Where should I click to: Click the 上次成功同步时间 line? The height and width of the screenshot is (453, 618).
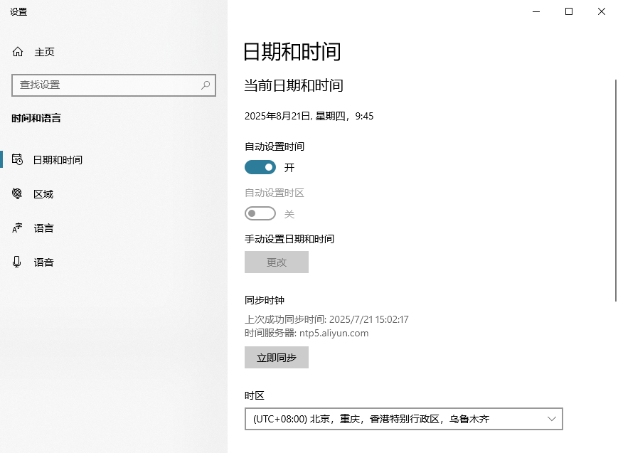[326, 319]
